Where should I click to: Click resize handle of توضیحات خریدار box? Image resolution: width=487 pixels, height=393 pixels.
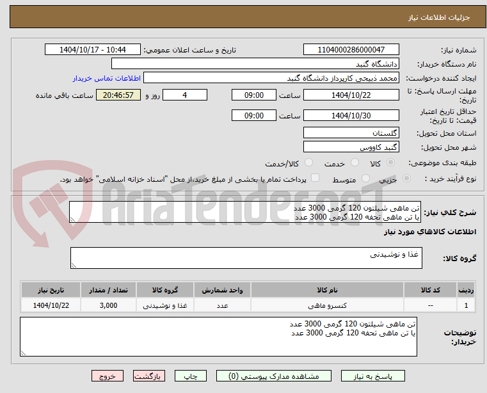point(23,353)
